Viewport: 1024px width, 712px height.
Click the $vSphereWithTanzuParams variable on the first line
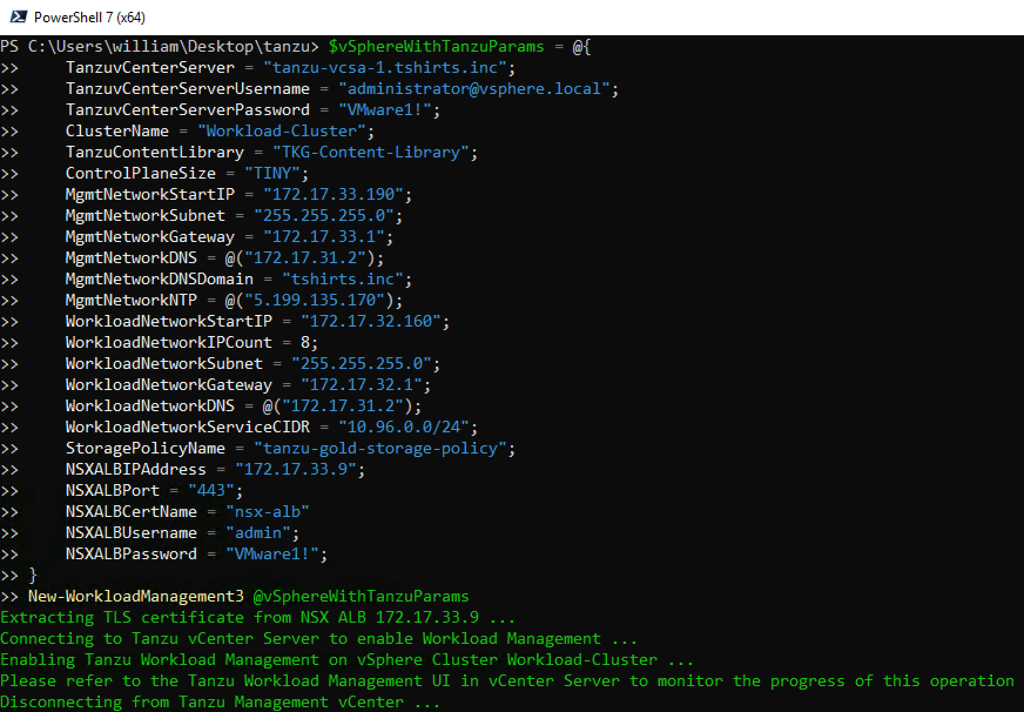click(x=436, y=46)
